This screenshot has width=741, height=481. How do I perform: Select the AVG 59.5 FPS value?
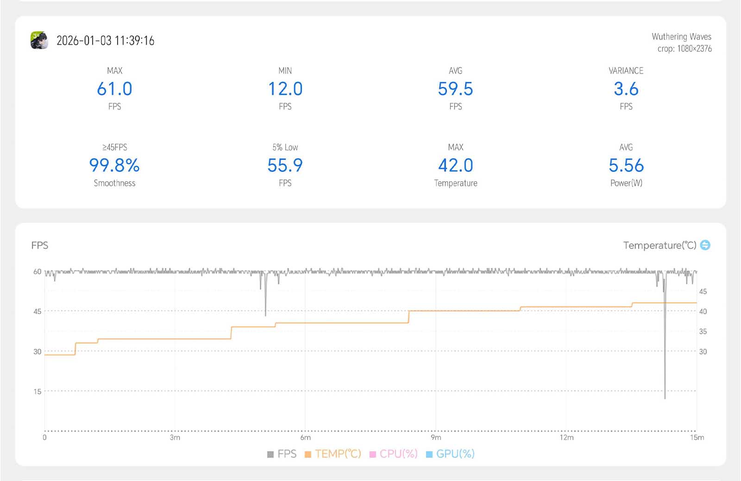[455, 89]
